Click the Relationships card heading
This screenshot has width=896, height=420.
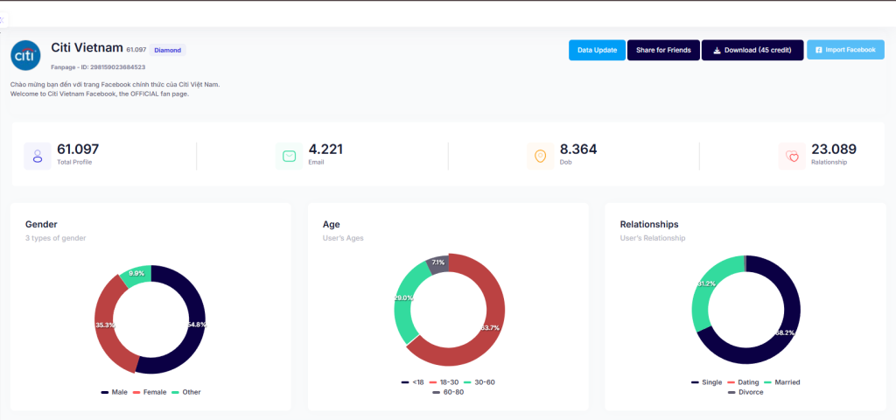point(649,225)
